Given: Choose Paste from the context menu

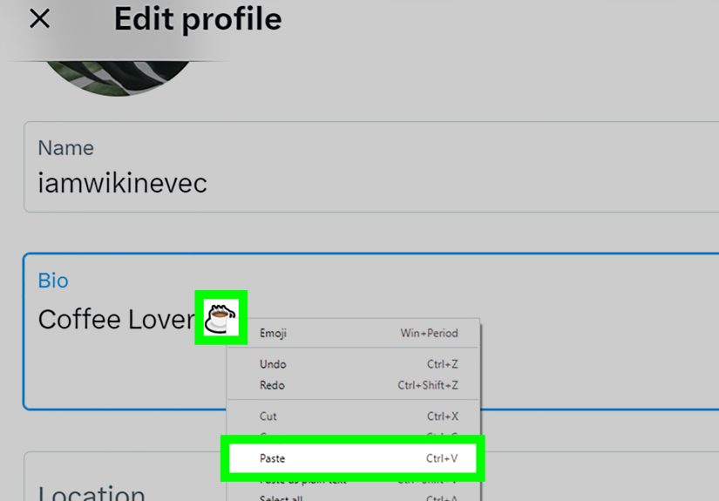Looking at the screenshot, I should pyautogui.click(x=353, y=458).
